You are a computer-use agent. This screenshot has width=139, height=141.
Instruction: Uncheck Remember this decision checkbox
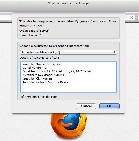[x=22, y=97]
